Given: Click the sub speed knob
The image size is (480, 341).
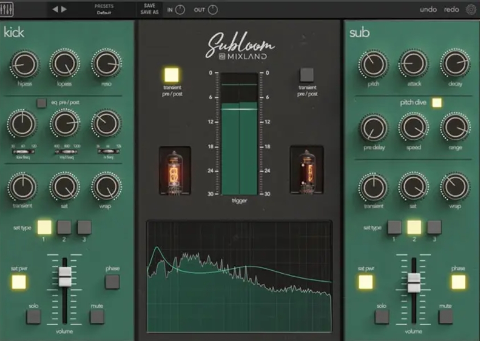Looking at the screenshot, I should pyautogui.click(x=413, y=127).
